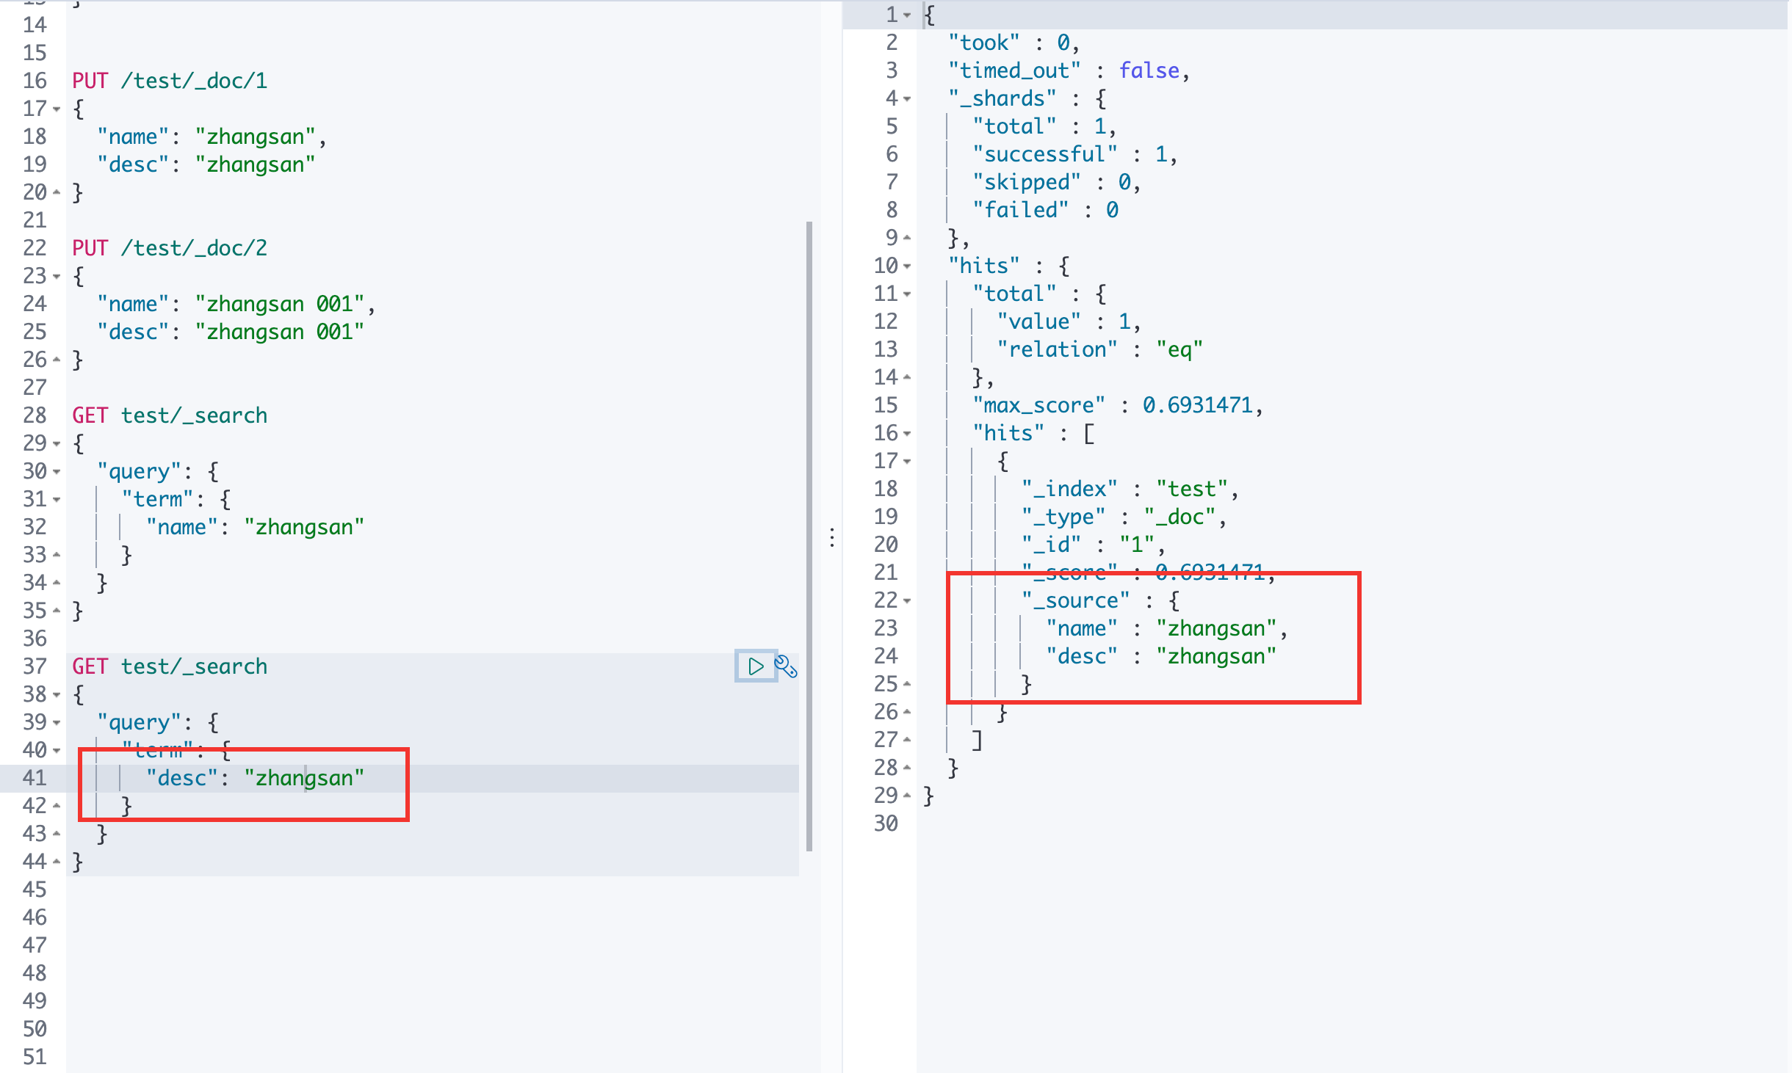Viewport: 1792px width, 1073px height.
Task: Open the wrench request options menu
Action: pos(786,666)
